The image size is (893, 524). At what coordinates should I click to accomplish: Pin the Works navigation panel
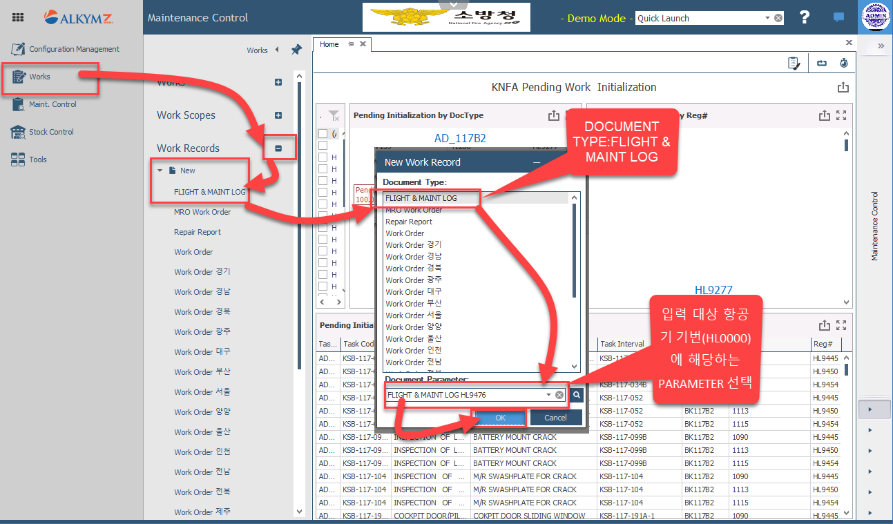click(296, 50)
